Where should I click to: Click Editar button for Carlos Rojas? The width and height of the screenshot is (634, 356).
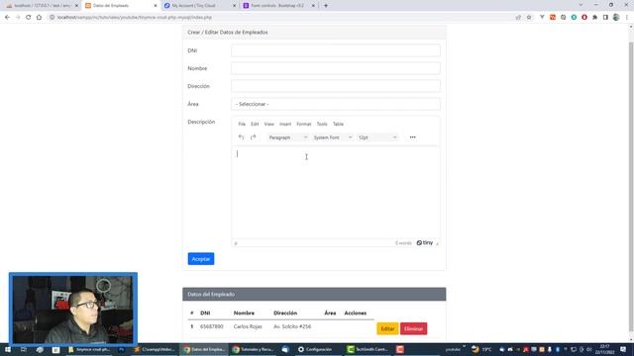coord(387,328)
